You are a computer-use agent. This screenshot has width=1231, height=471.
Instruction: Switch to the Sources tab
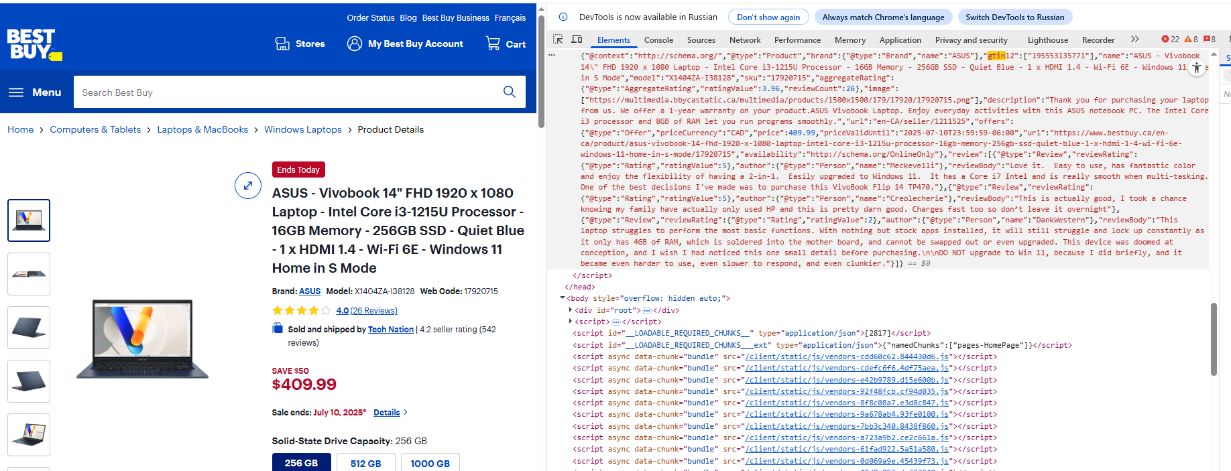point(701,40)
